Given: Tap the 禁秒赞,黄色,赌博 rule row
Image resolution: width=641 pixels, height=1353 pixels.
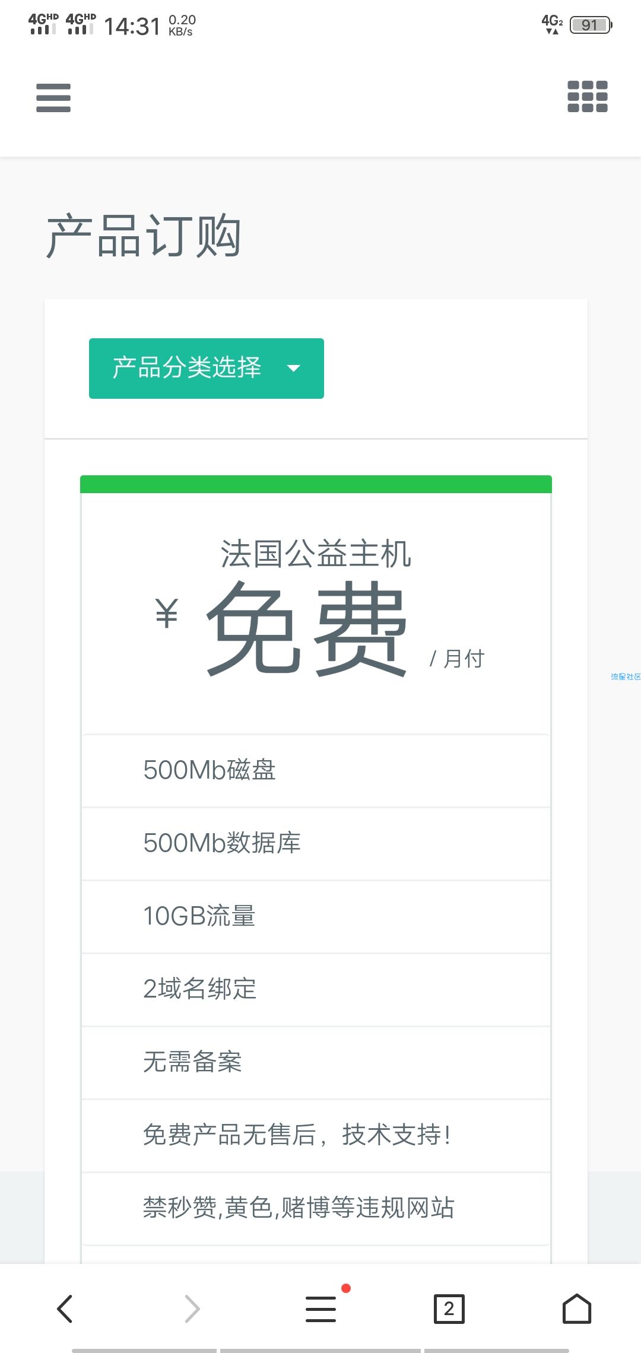Looking at the screenshot, I should [x=316, y=1208].
